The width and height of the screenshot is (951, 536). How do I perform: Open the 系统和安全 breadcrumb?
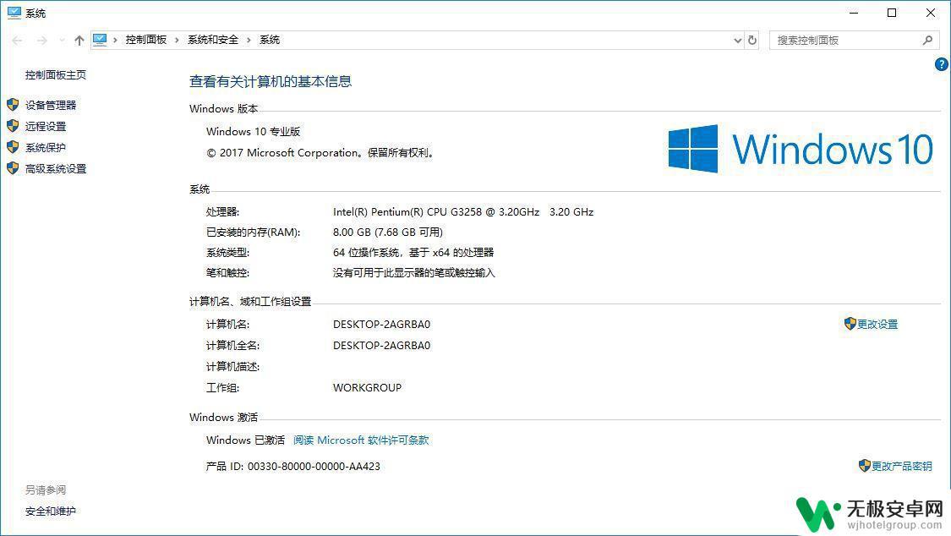tap(213, 40)
